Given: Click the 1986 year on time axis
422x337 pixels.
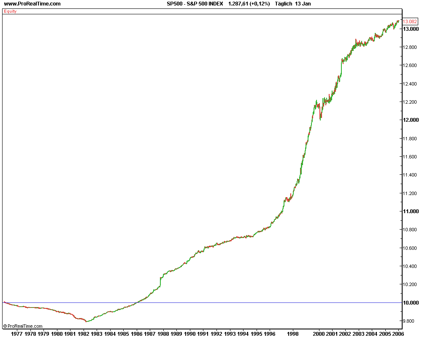Looking at the screenshot, I should 137,334.
